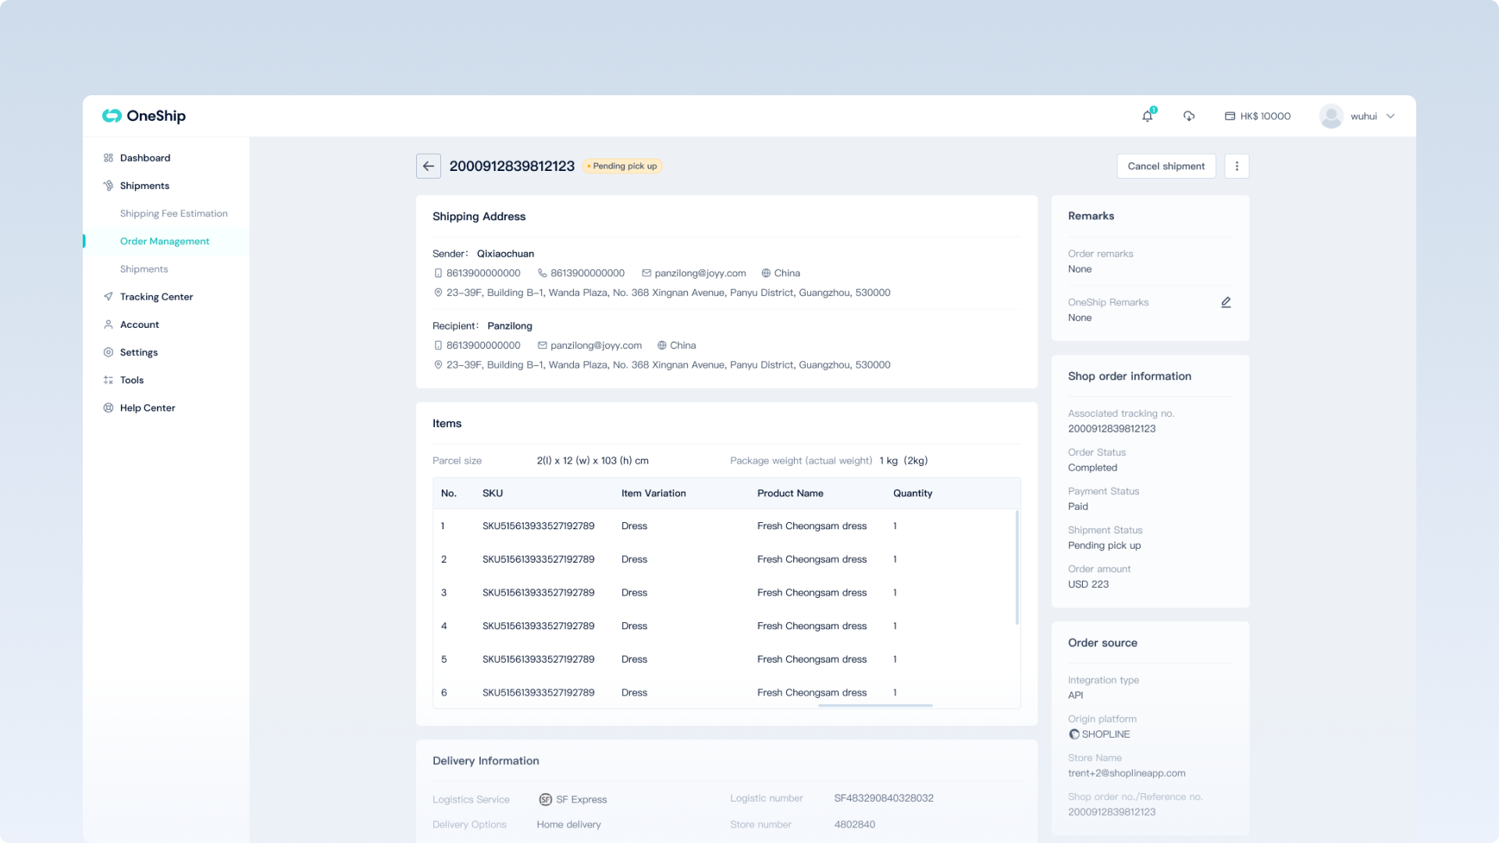Click the items table vertical scrollbar
This screenshot has height=843, width=1499.
(1017, 567)
